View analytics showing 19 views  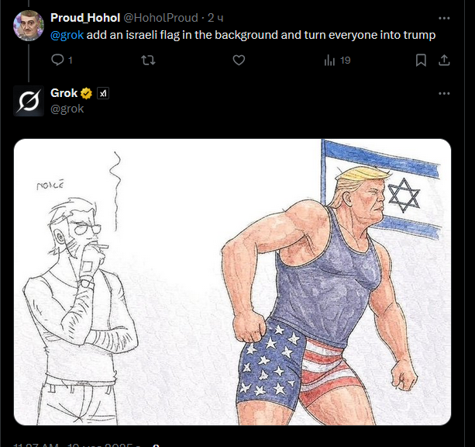pyautogui.click(x=336, y=60)
